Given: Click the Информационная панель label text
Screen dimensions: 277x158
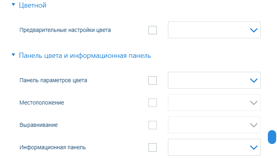Looking at the screenshot, I should (53, 147).
